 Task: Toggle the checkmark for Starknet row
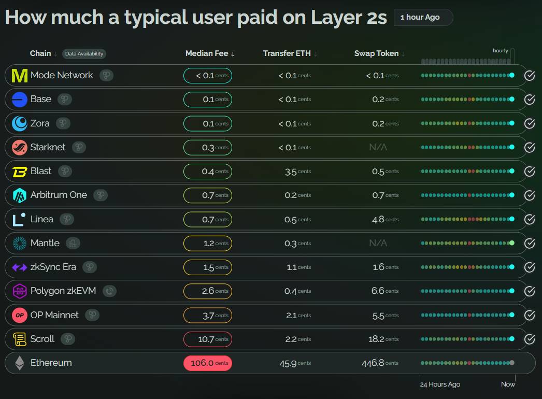point(530,148)
